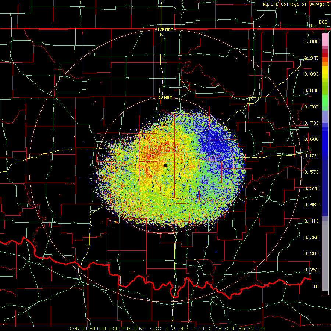This screenshot has height=331, width=331.
Task: Click the 0.947 scale value
Action: 312,58
